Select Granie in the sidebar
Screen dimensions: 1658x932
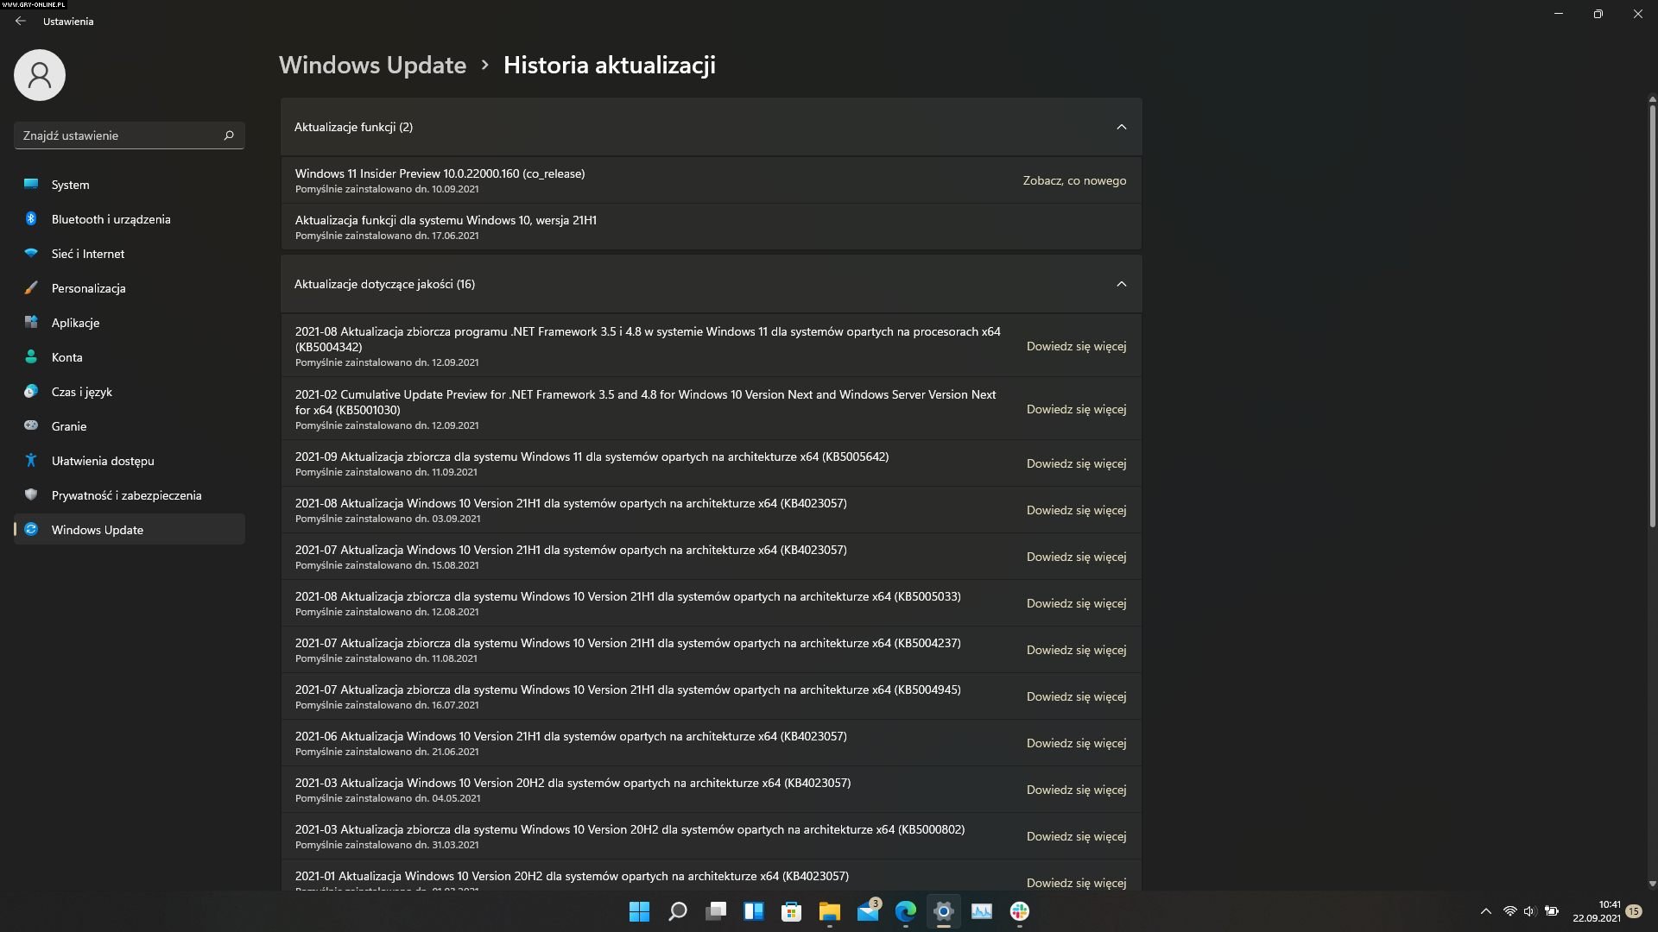click(69, 426)
